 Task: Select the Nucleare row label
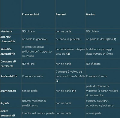pos(6,31)
